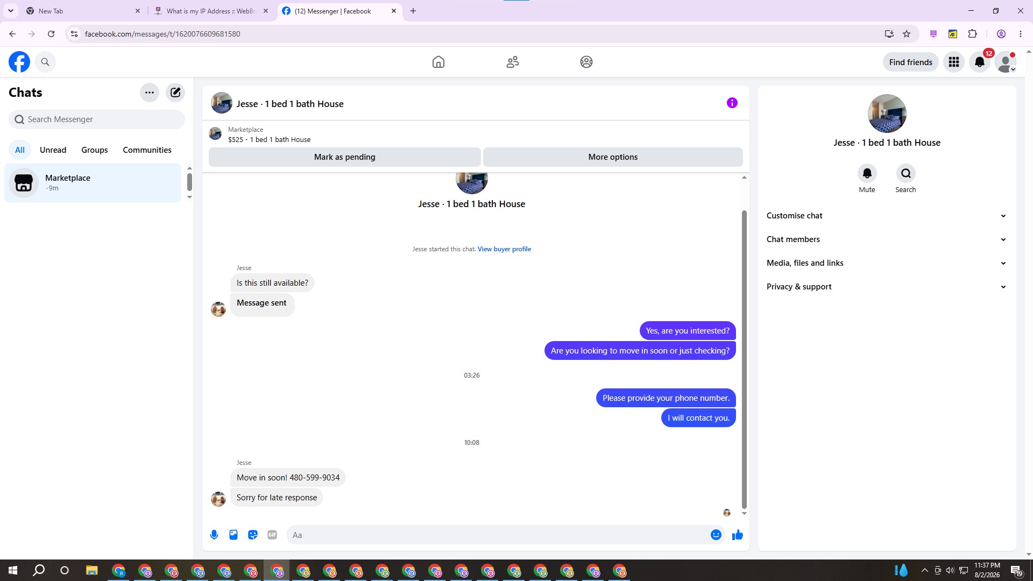
Task: Choose a sticker icon in composer
Action: pos(253,535)
